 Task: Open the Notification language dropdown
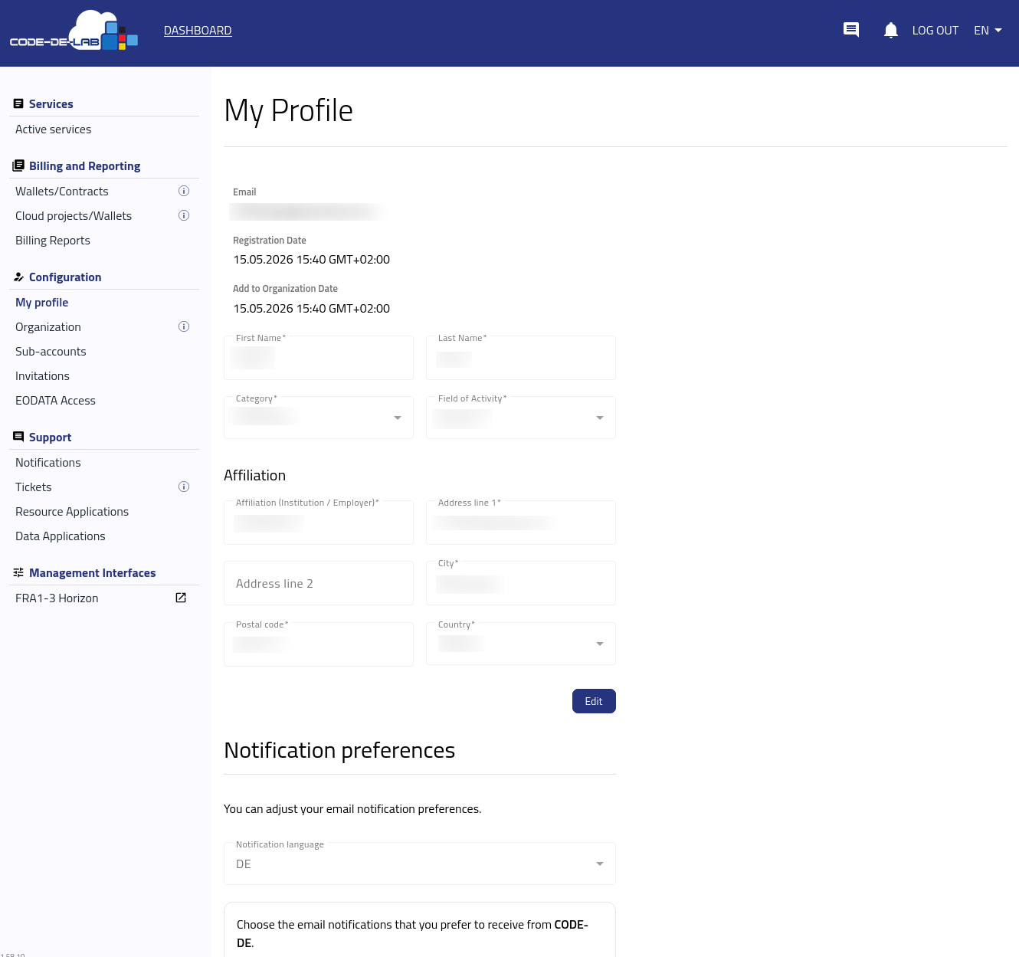coord(420,864)
